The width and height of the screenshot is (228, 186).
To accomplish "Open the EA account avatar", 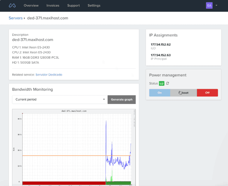I will (x=209, y=5).
